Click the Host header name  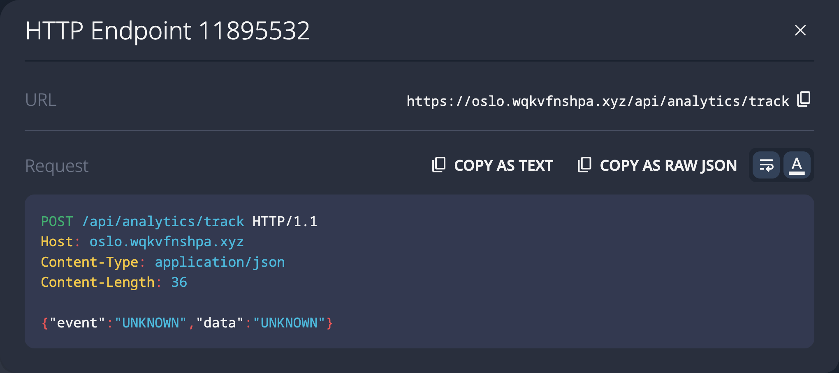57,242
